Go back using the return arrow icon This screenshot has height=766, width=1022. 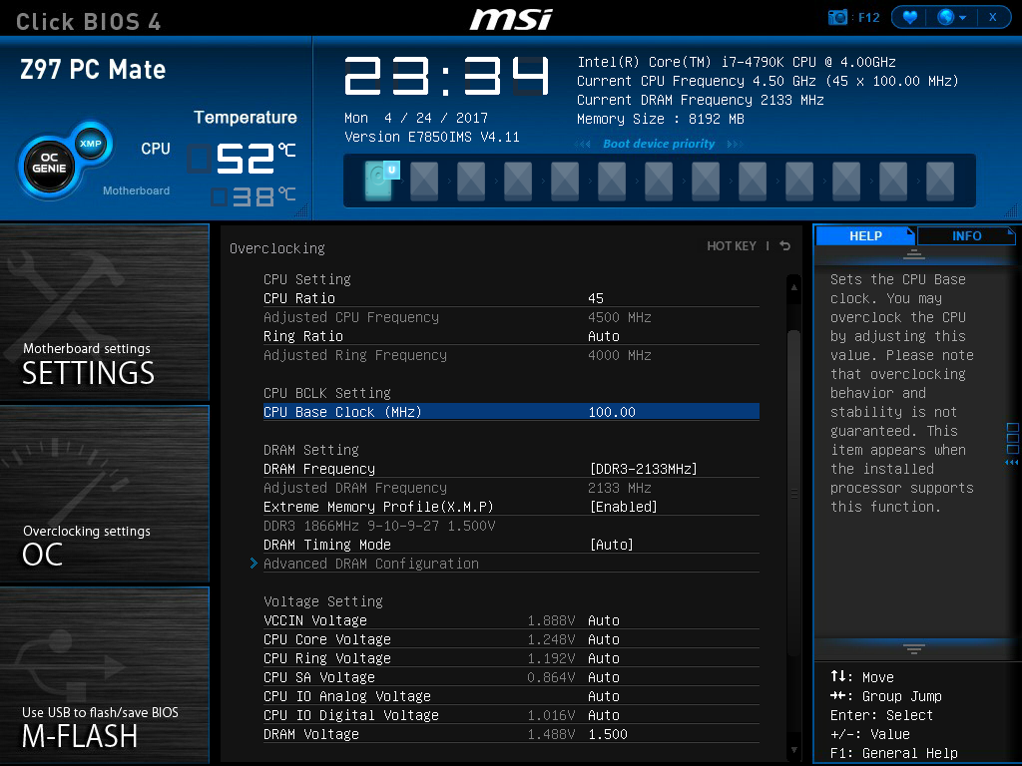pos(784,246)
